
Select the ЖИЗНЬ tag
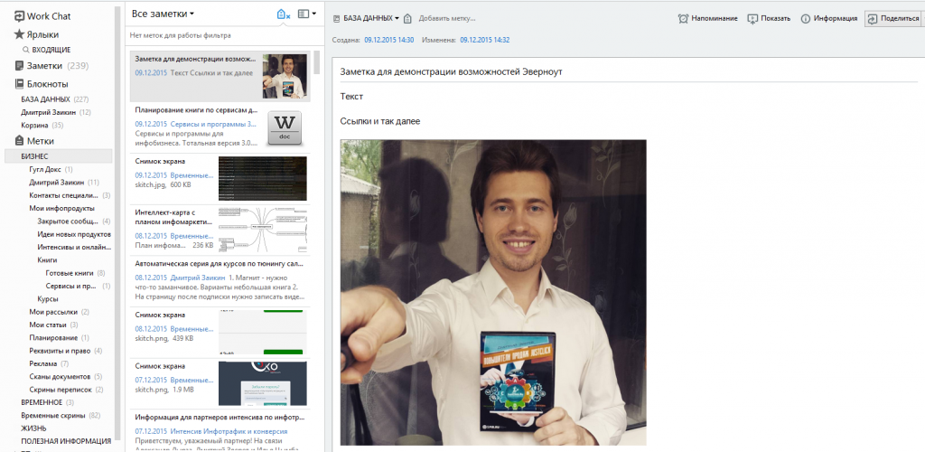(33, 428)
